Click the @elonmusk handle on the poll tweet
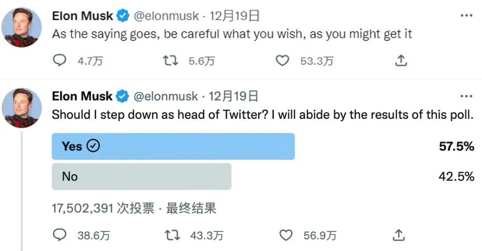The height and width of the screenshot is (251, 482). tap(166, 96)
